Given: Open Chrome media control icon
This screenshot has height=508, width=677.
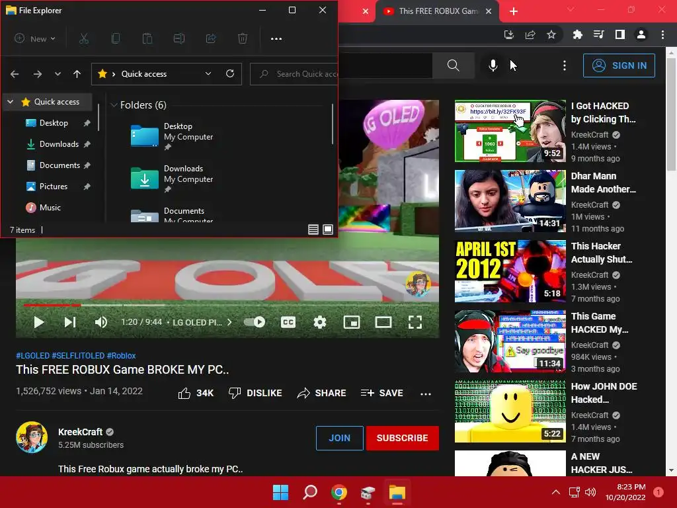Looking at the screenshot, I should [598, 34].
